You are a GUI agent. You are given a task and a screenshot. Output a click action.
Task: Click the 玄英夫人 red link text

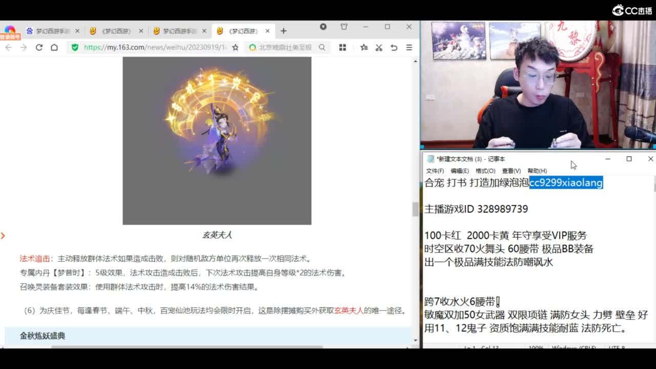coord(349,311)
